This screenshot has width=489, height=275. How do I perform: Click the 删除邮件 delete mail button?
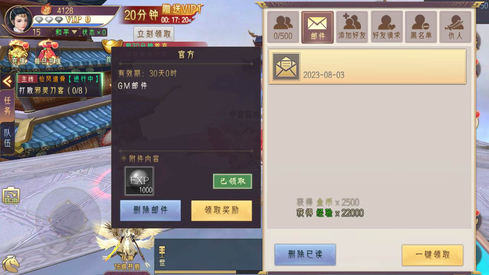click(x=151, y=210)
